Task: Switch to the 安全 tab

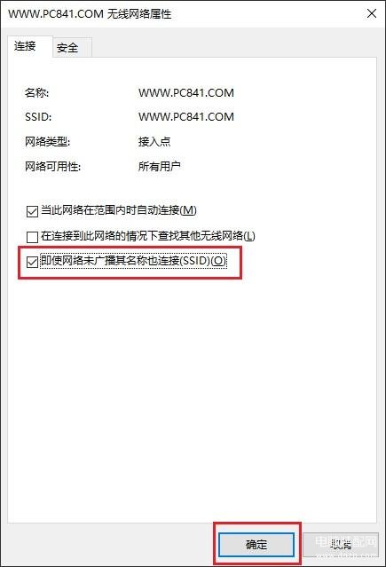Action: click(67, 47)
